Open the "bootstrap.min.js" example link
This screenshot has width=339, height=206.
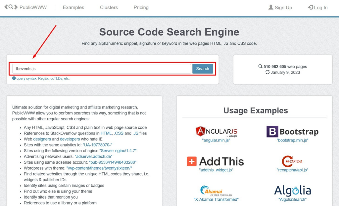(x=292, y=140)
